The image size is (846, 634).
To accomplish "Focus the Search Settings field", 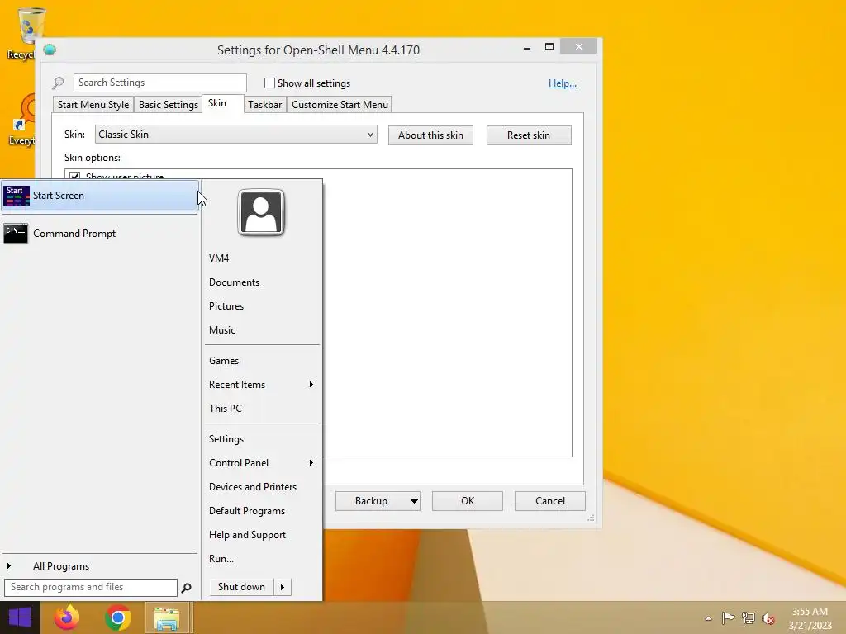I will [160, 83].
